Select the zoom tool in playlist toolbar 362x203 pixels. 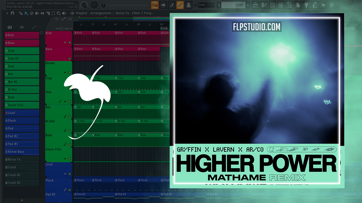(x=59, y=13)
